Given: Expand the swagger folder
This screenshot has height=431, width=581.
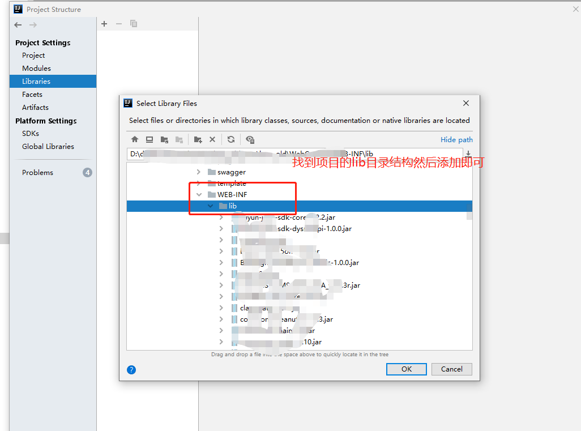Looking at the screenshot, I should point(199,172).
